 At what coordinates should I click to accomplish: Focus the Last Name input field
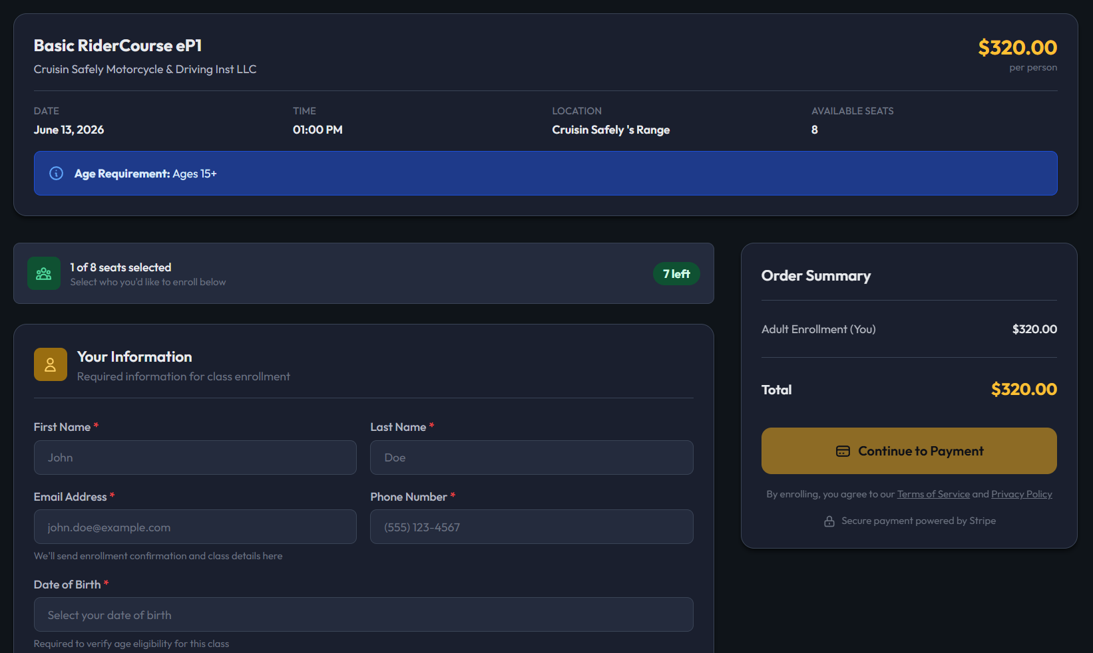pyautogui.click(x=532, y=457)
